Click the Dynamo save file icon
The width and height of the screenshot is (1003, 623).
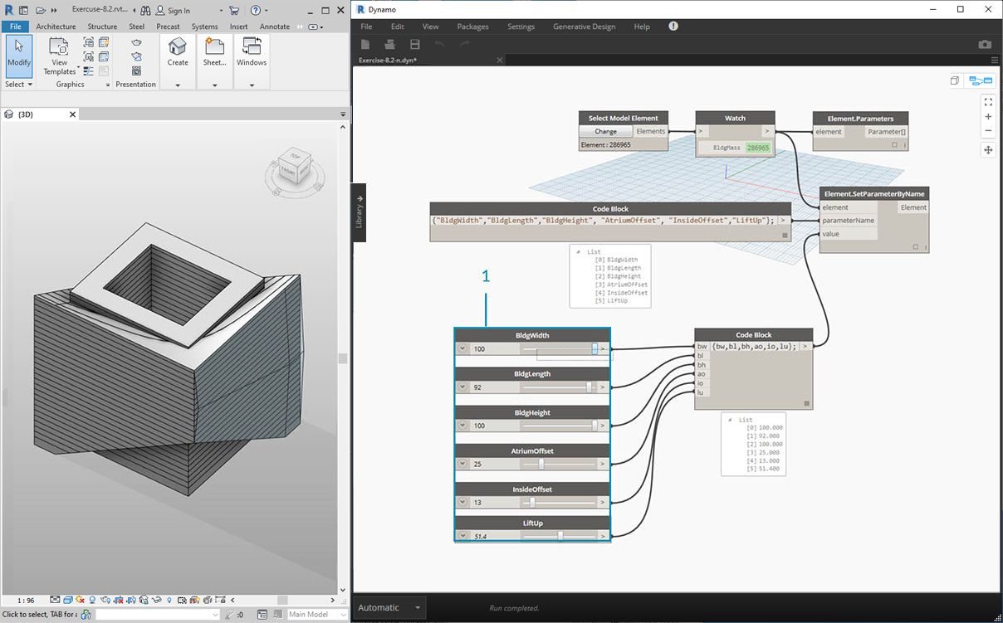(415, 44)
